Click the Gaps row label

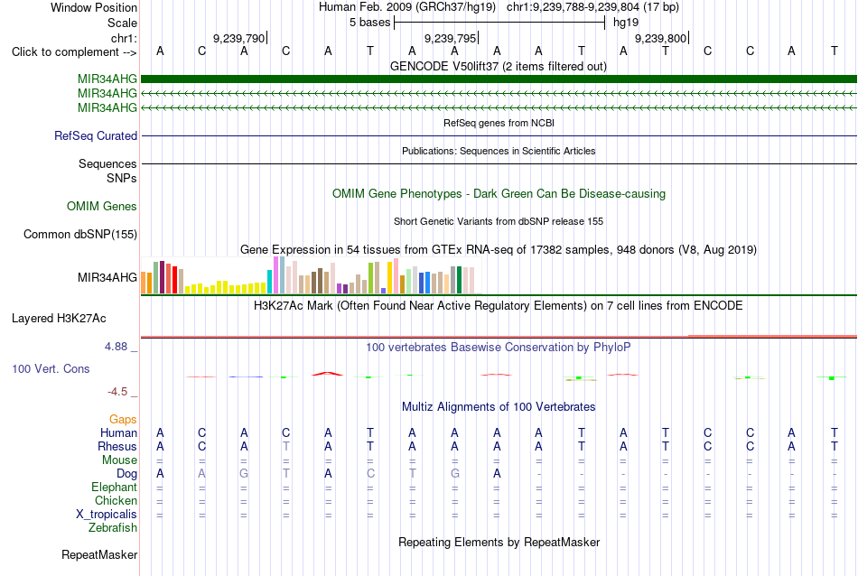click(123, 419)
